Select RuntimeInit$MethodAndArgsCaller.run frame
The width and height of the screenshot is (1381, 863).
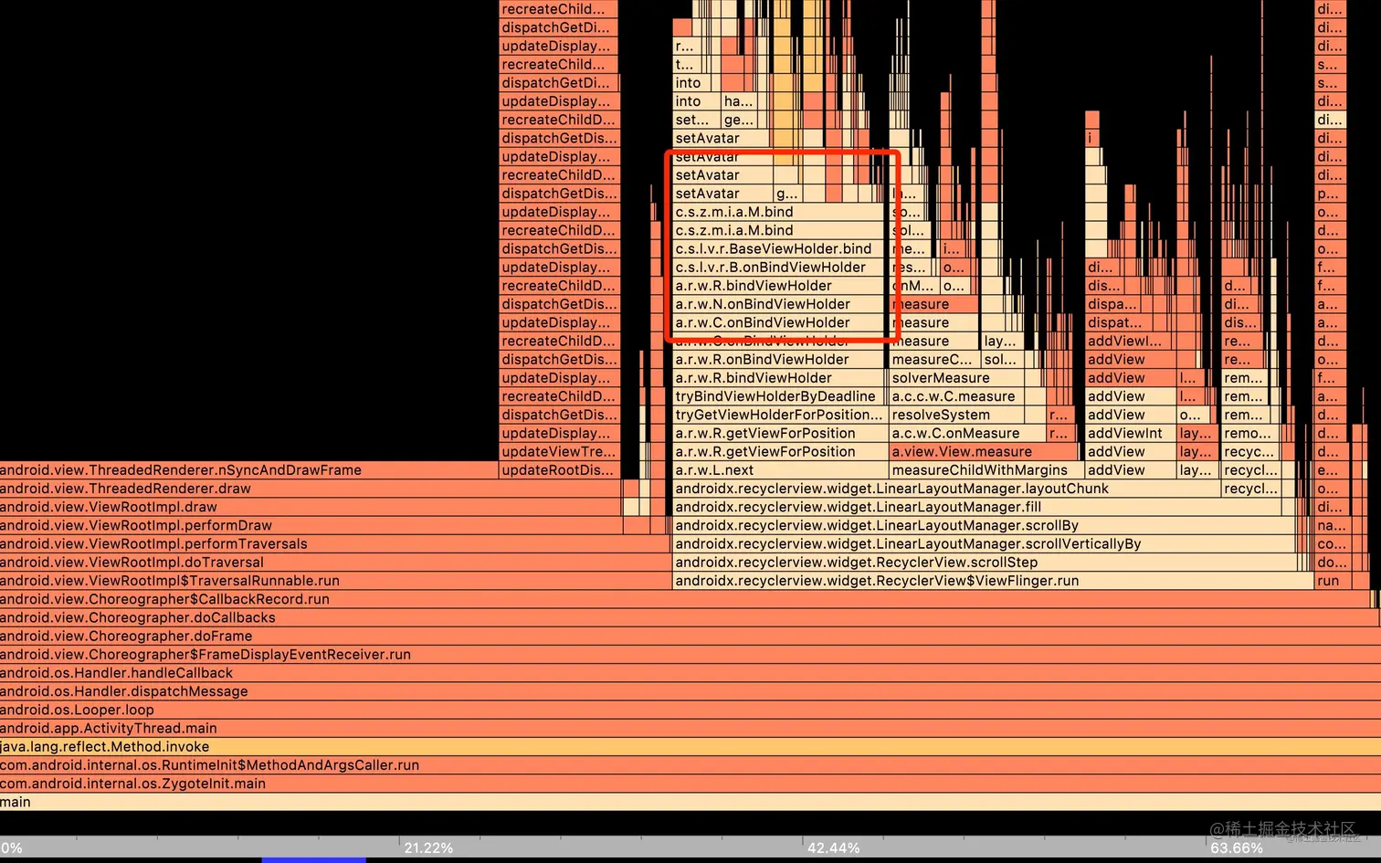[x=690, y=765]
